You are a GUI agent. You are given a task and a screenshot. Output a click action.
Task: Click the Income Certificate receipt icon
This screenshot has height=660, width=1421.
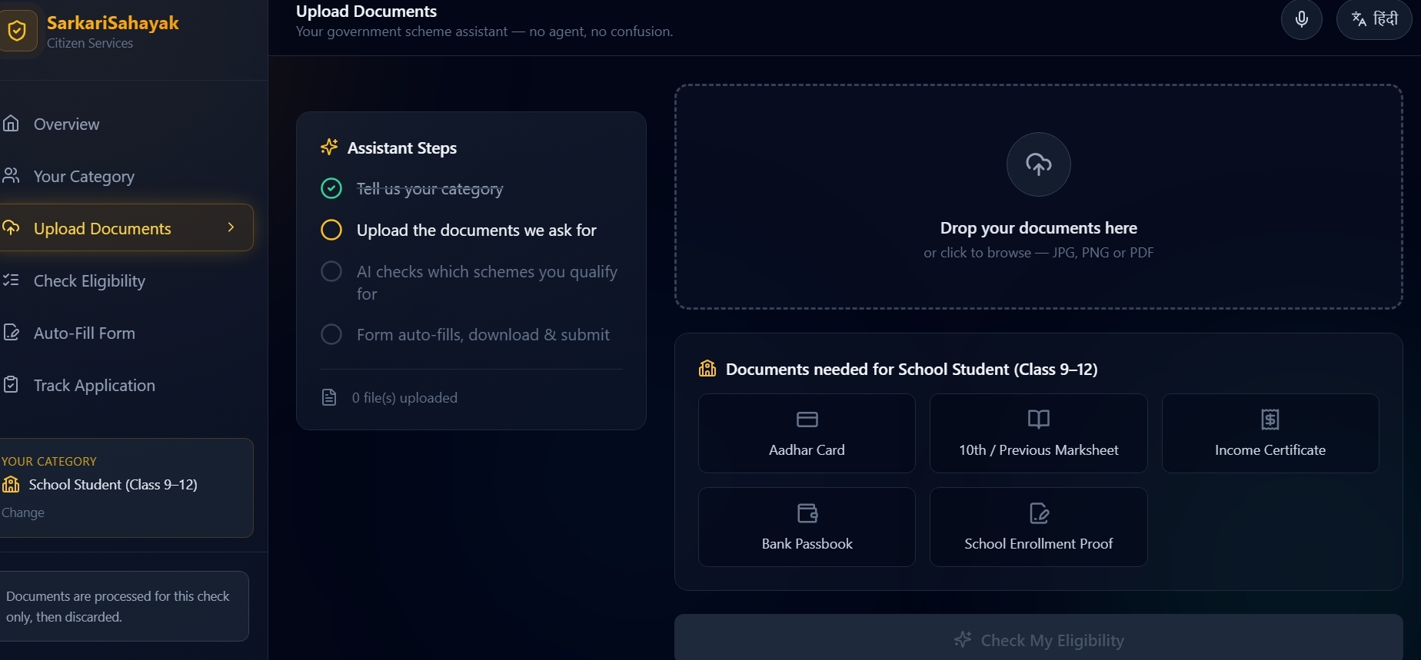coord(1270,419)
